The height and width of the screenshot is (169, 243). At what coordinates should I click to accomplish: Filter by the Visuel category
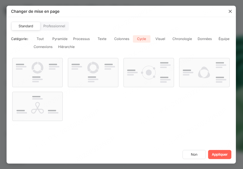coord(160,39)
